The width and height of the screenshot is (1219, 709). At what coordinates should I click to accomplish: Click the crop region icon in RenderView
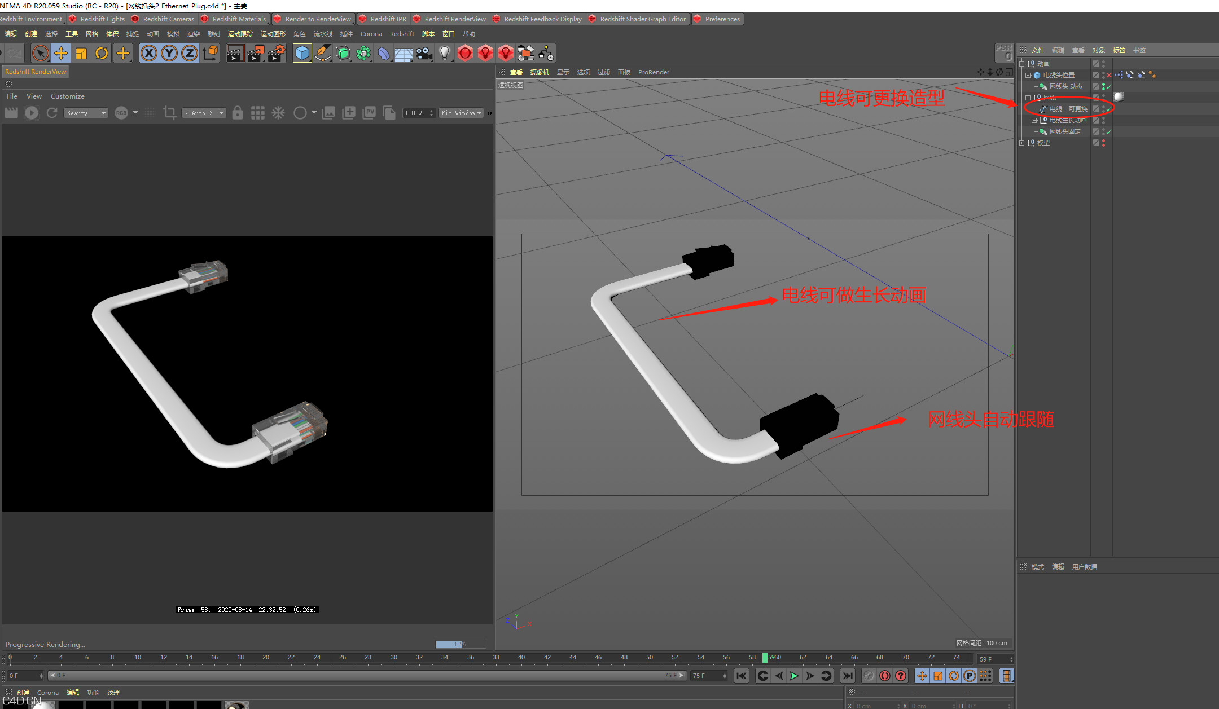pyautogui.click(x=169, y=113)
